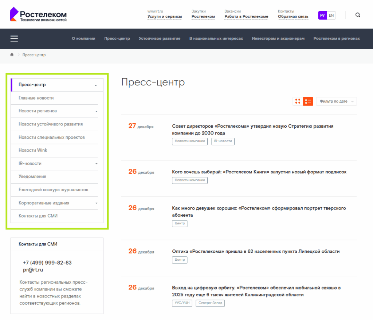
Task: Open the hamburger menu icon
Action: [x=14, y=39]
